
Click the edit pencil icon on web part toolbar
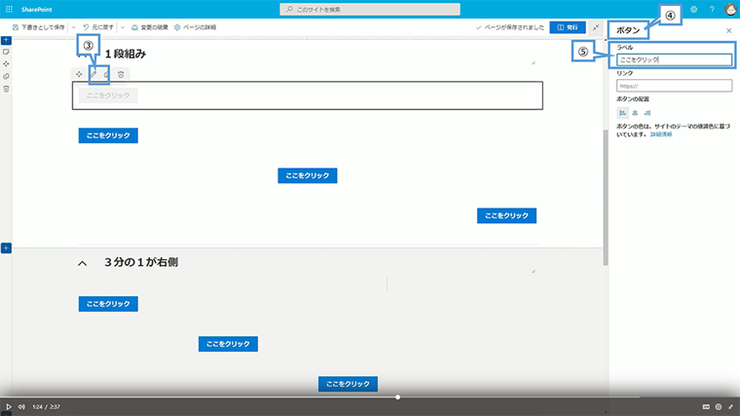[x=93, y=74]
